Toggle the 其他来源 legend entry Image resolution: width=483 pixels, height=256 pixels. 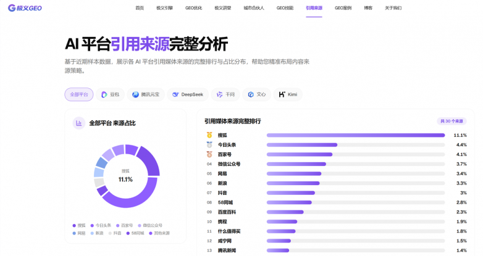(159, 233)
